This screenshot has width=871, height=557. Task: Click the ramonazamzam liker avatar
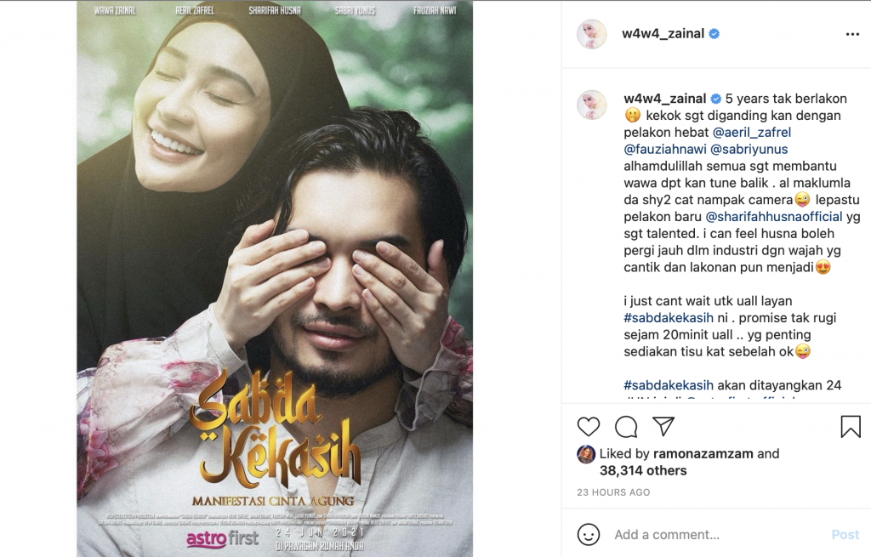click(x=586, y=454)
